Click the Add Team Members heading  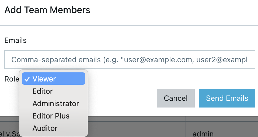tap(47, 10)
